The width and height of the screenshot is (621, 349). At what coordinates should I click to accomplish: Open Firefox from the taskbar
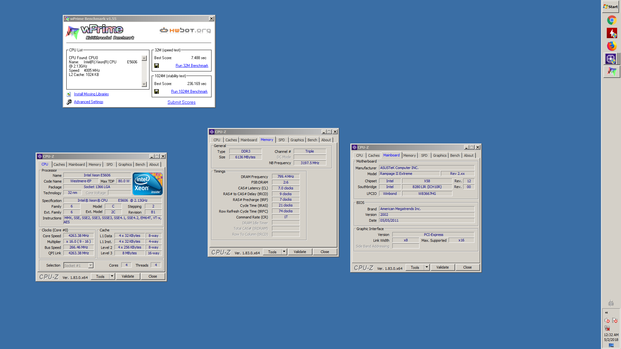click(x=611, y=46)
